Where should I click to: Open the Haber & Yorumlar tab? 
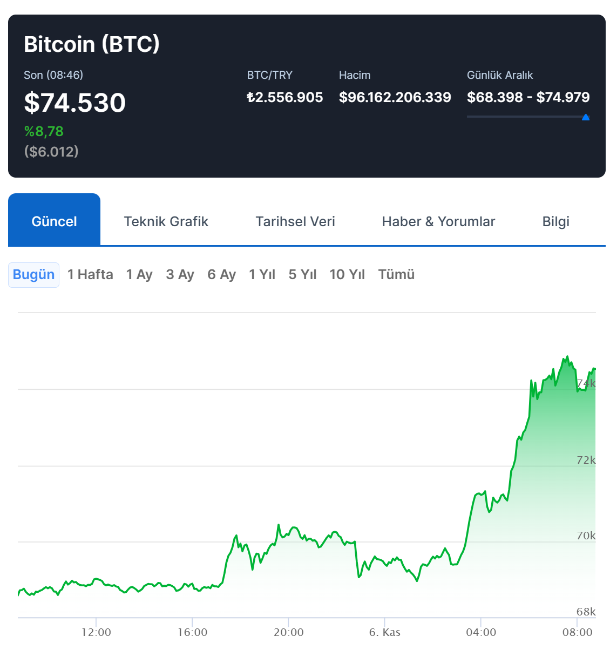point(438,221)
